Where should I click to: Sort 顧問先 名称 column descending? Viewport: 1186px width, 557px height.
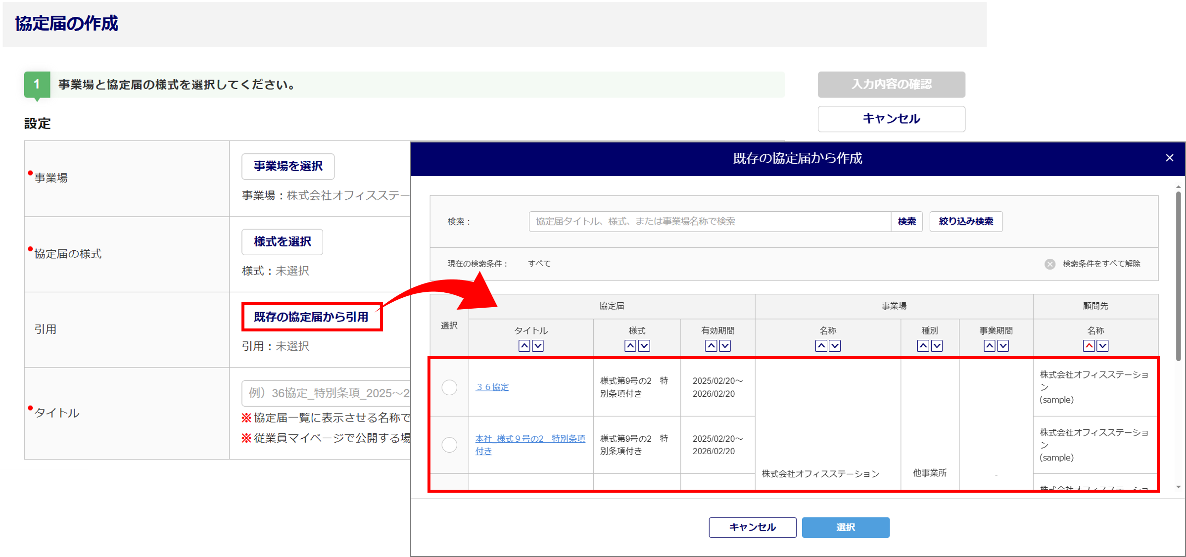[x=1103, y=346]
